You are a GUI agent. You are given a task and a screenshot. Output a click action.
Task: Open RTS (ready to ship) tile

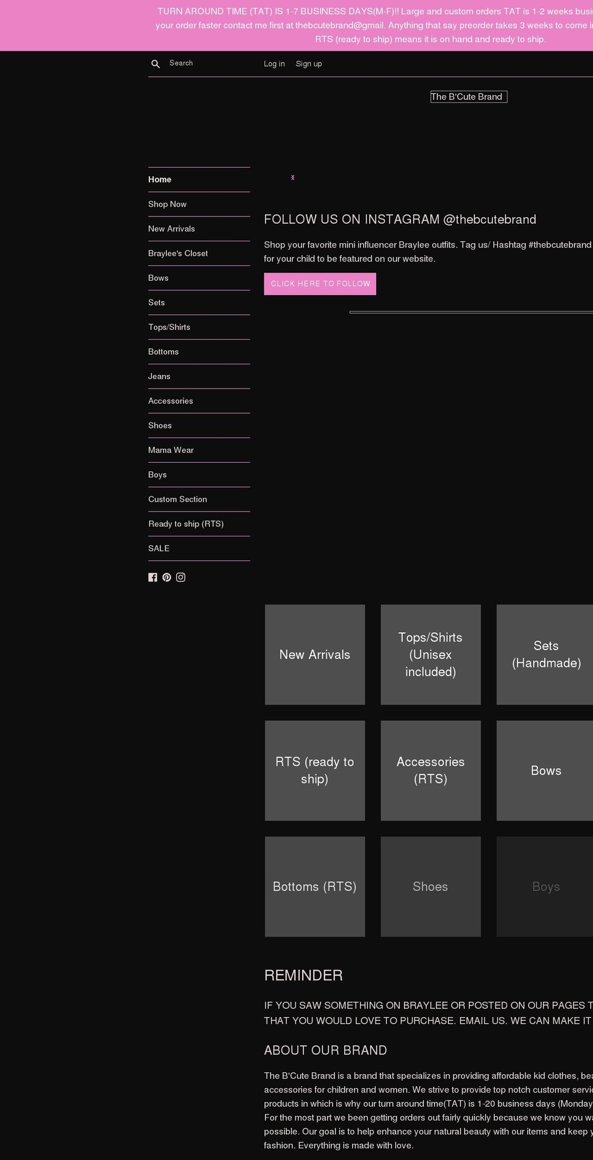click(x=315, y=770)
